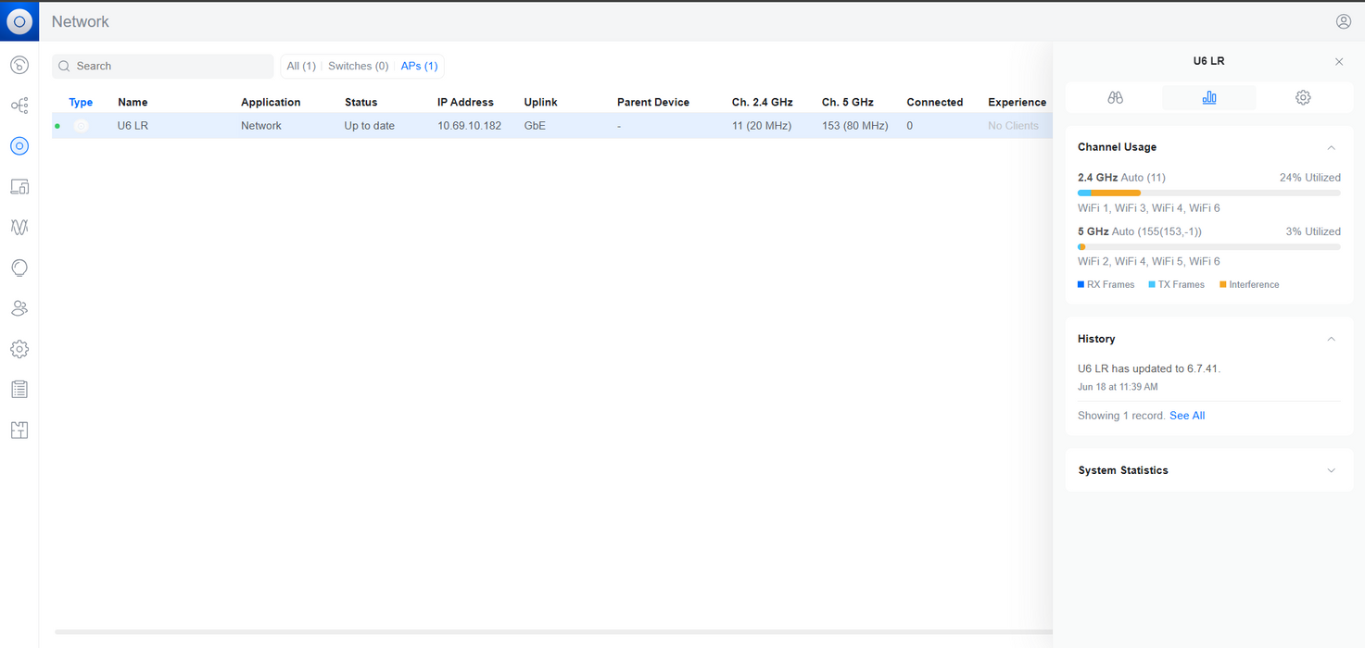Switch to the device settings gear tab
The width and height of the screenshot is (1365, 648).
pyautogui.click(x=1303, y=97)
